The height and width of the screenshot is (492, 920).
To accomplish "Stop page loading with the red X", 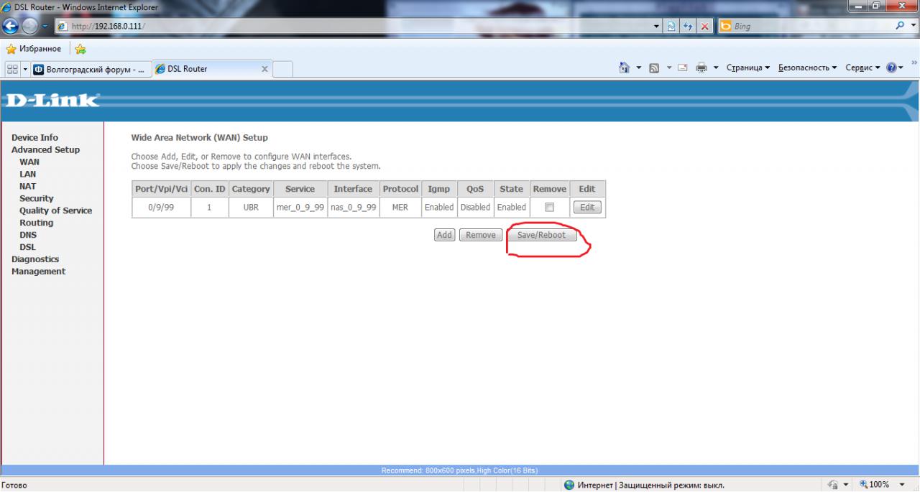I will 705,26.
